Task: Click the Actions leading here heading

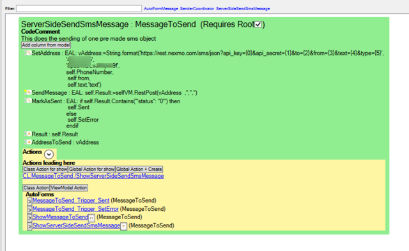Action: [x=49, y=163]
